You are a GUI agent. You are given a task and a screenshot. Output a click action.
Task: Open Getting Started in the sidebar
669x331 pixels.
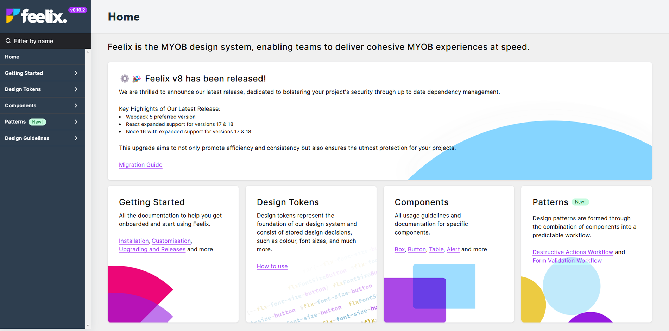point(42,73)
